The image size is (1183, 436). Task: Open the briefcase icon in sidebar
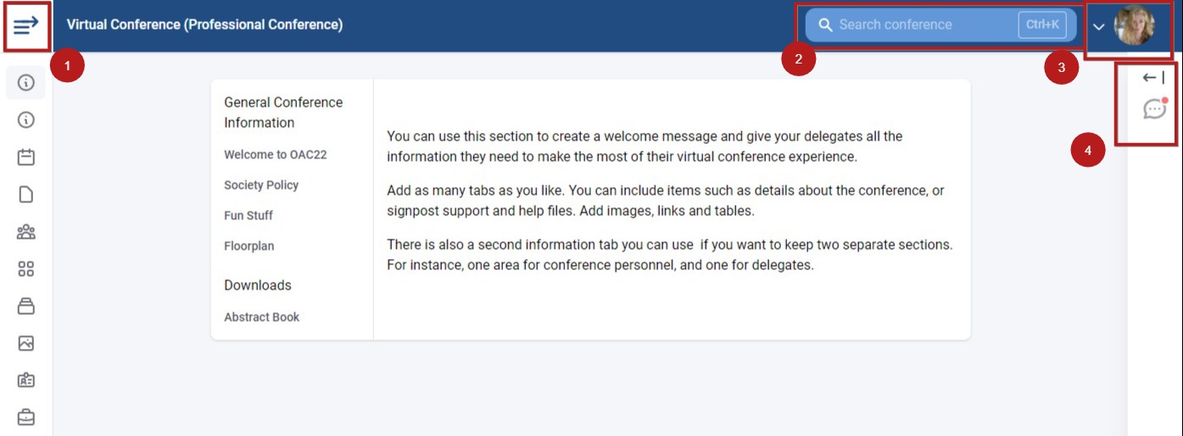(26, 417)
